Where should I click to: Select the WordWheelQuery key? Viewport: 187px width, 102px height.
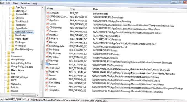pyautogui.click(x=24, y=49)
